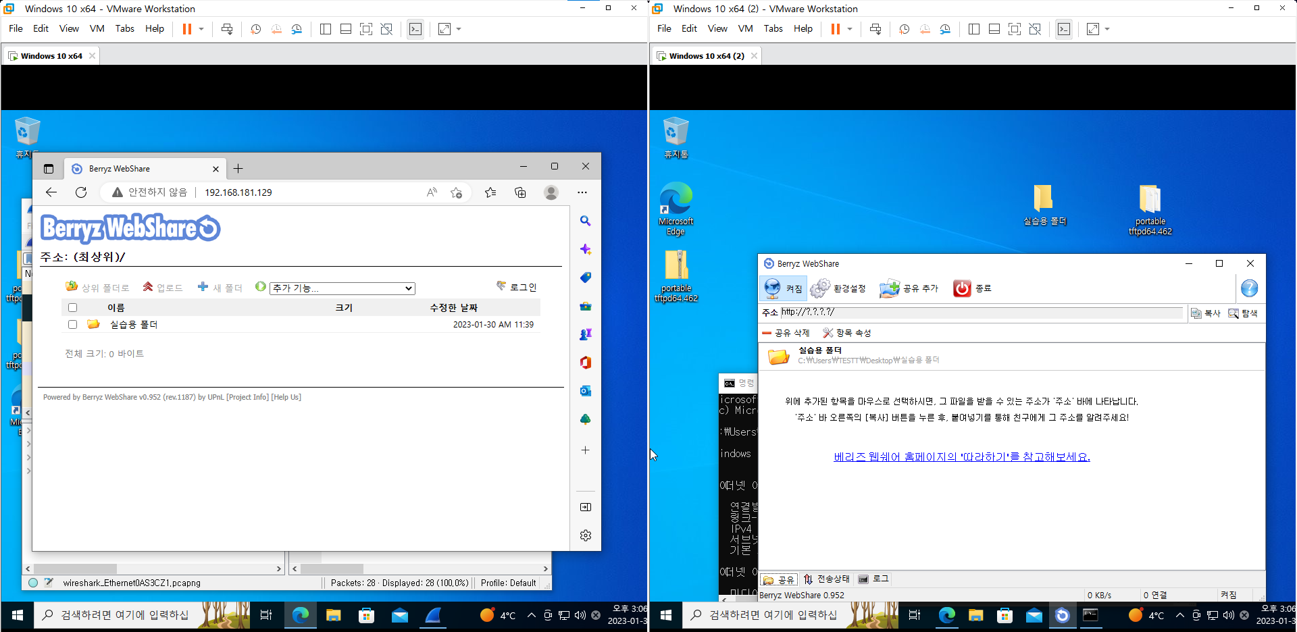Switch to the 로그 tab in Berryz WebShare
Image resolution: width=1297 pixels, height=632 pixels.
[x=873, y=579]
